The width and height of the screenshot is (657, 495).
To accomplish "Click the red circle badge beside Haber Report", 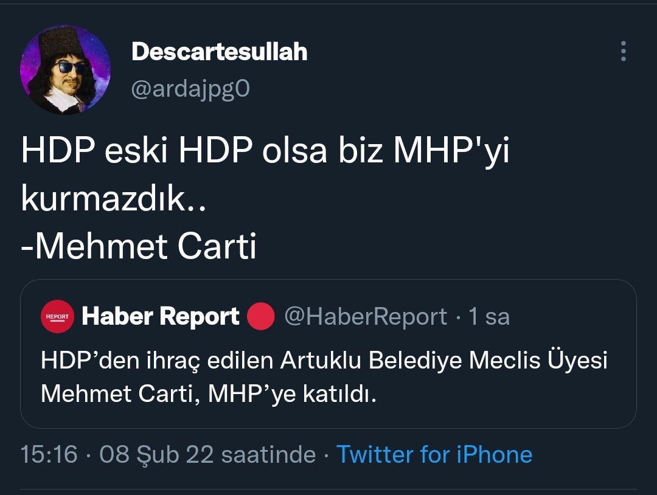I will (260, 316).
